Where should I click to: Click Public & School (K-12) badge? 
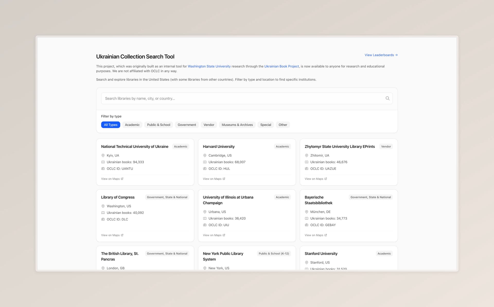point(274,254)
